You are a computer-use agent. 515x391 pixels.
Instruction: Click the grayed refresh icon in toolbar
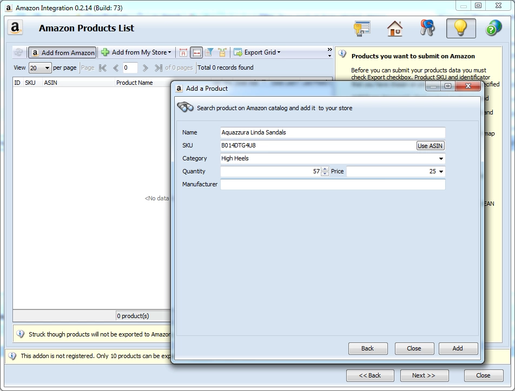click(19, 52)
